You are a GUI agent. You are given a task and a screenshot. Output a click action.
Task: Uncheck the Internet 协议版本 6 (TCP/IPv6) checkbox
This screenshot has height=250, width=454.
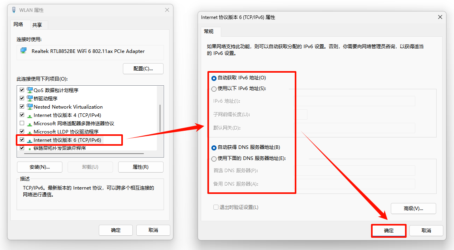click(22, 140)
